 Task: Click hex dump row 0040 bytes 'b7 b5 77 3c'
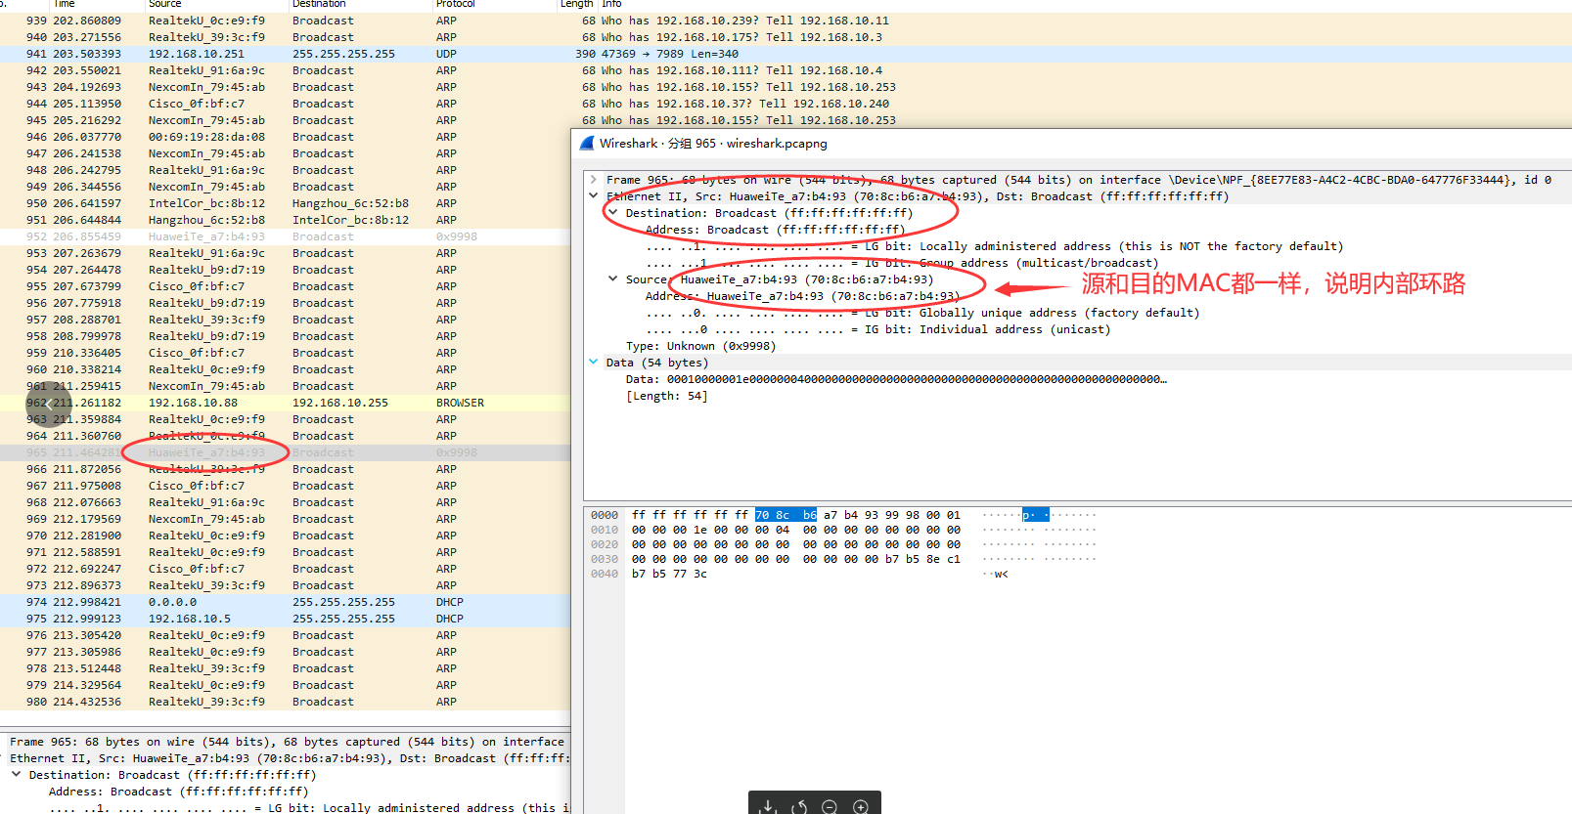coord(669,574)
